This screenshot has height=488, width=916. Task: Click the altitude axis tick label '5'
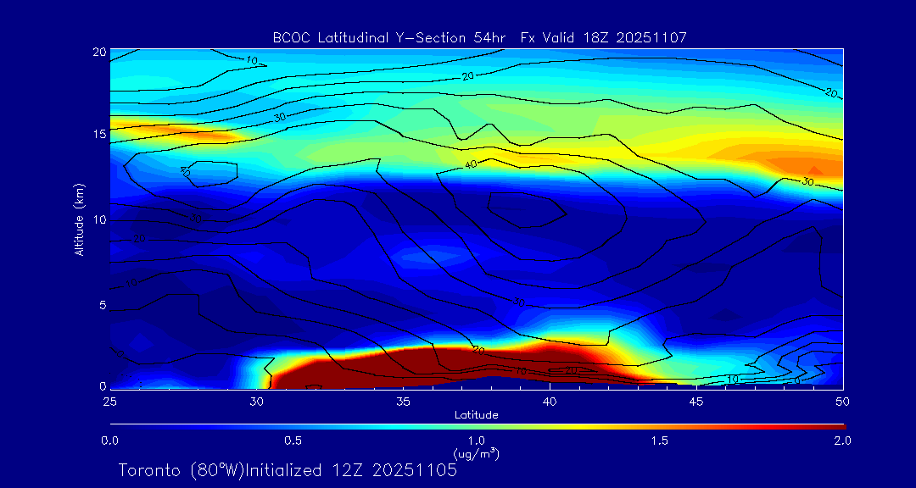(x=102, y=305)
